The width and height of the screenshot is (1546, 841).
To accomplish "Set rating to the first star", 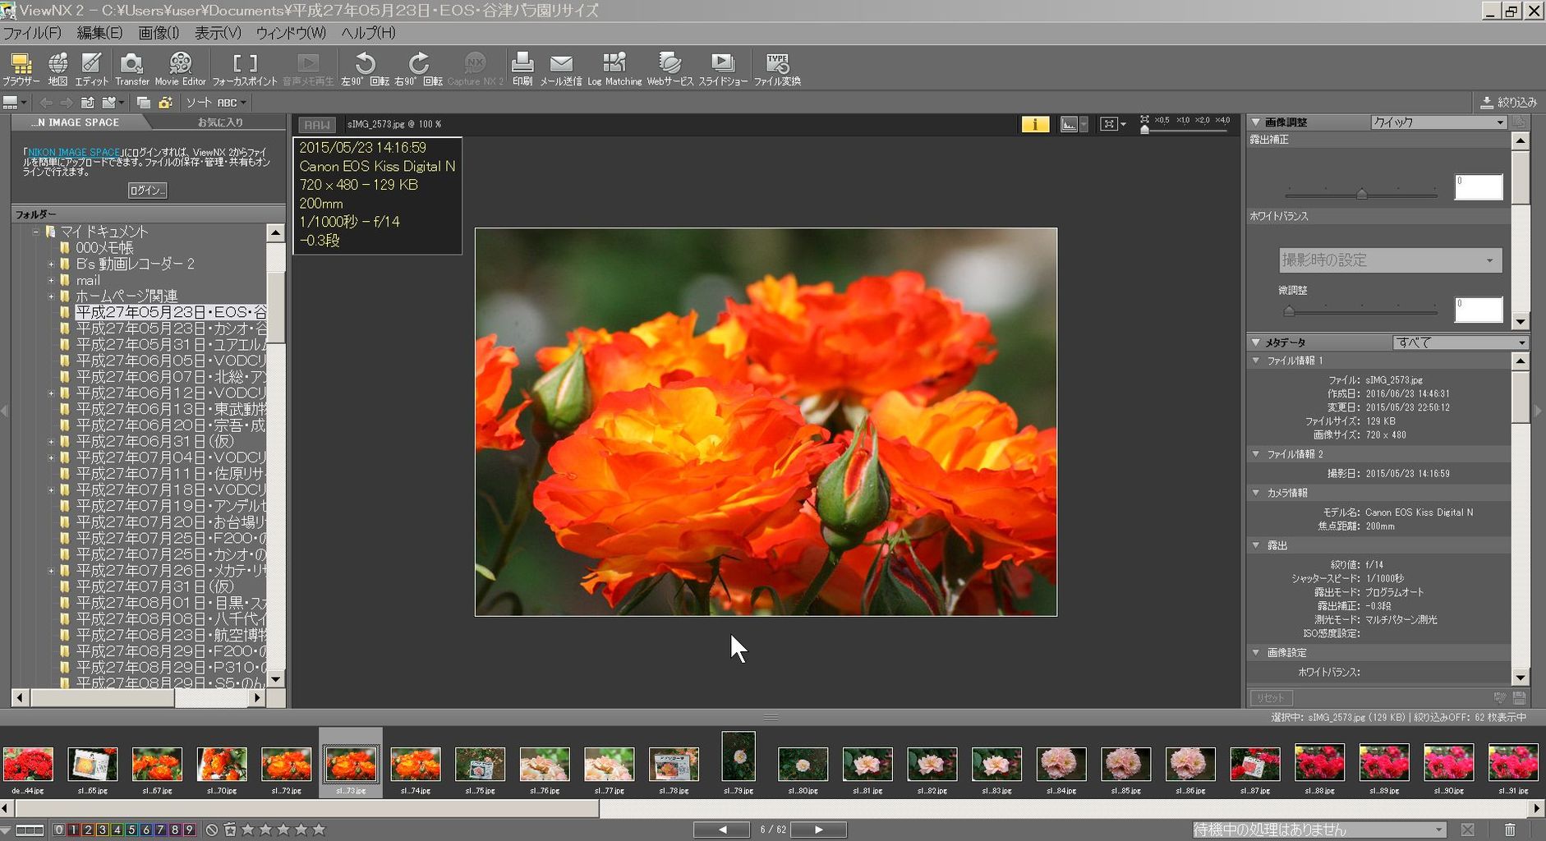I will click(248, 830).
